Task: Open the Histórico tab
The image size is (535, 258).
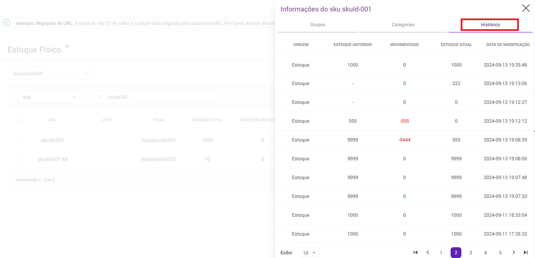Action: click(x=490, y=25)
